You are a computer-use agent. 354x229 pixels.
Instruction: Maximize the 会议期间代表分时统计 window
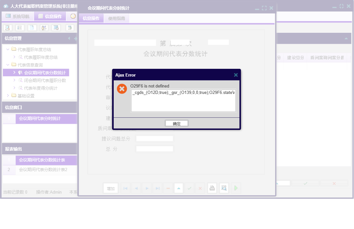(x=264, y=8)
